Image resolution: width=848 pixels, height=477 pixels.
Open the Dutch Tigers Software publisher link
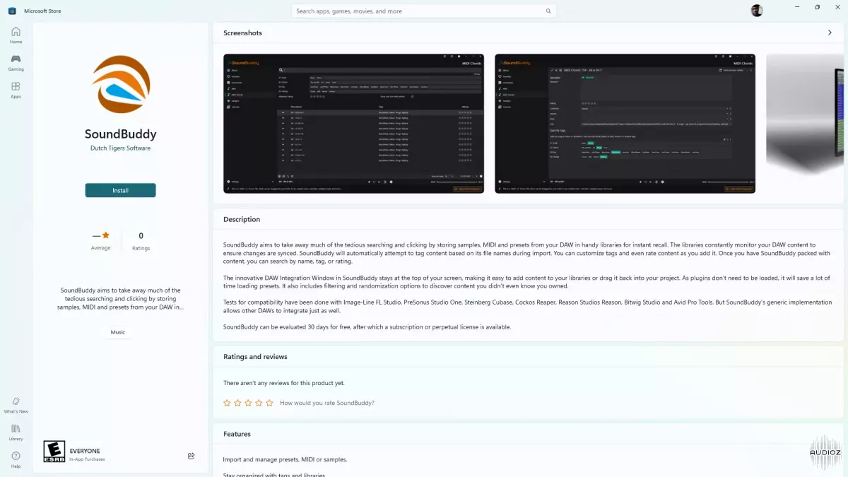(x=120, y=148)
